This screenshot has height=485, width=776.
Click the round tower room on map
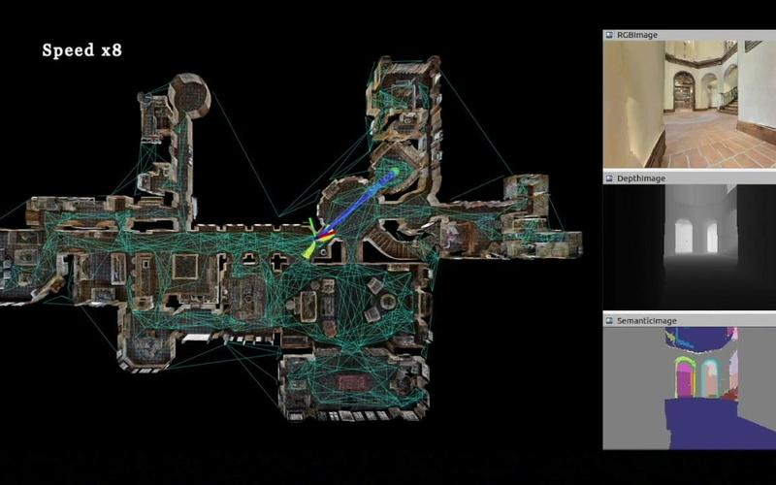tap(187, 94)
